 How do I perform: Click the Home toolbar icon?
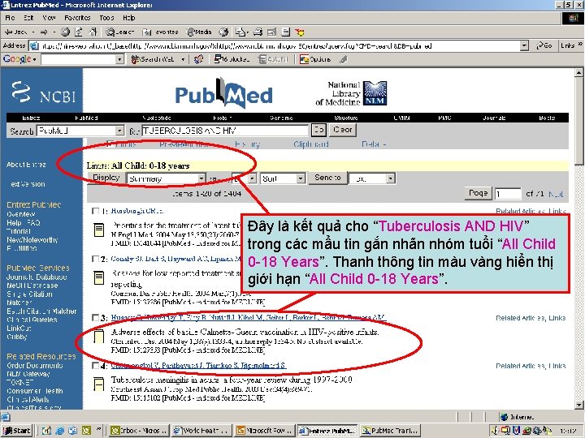tap(93, 32)
